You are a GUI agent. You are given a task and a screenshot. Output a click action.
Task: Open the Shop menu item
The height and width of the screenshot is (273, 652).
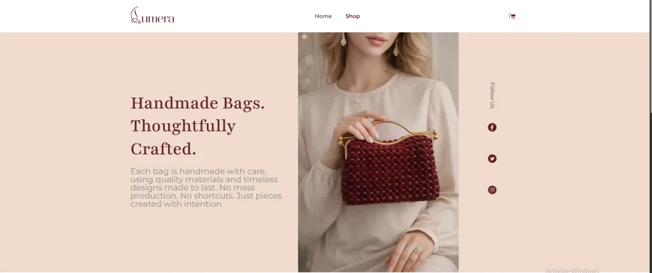(353, 16)
